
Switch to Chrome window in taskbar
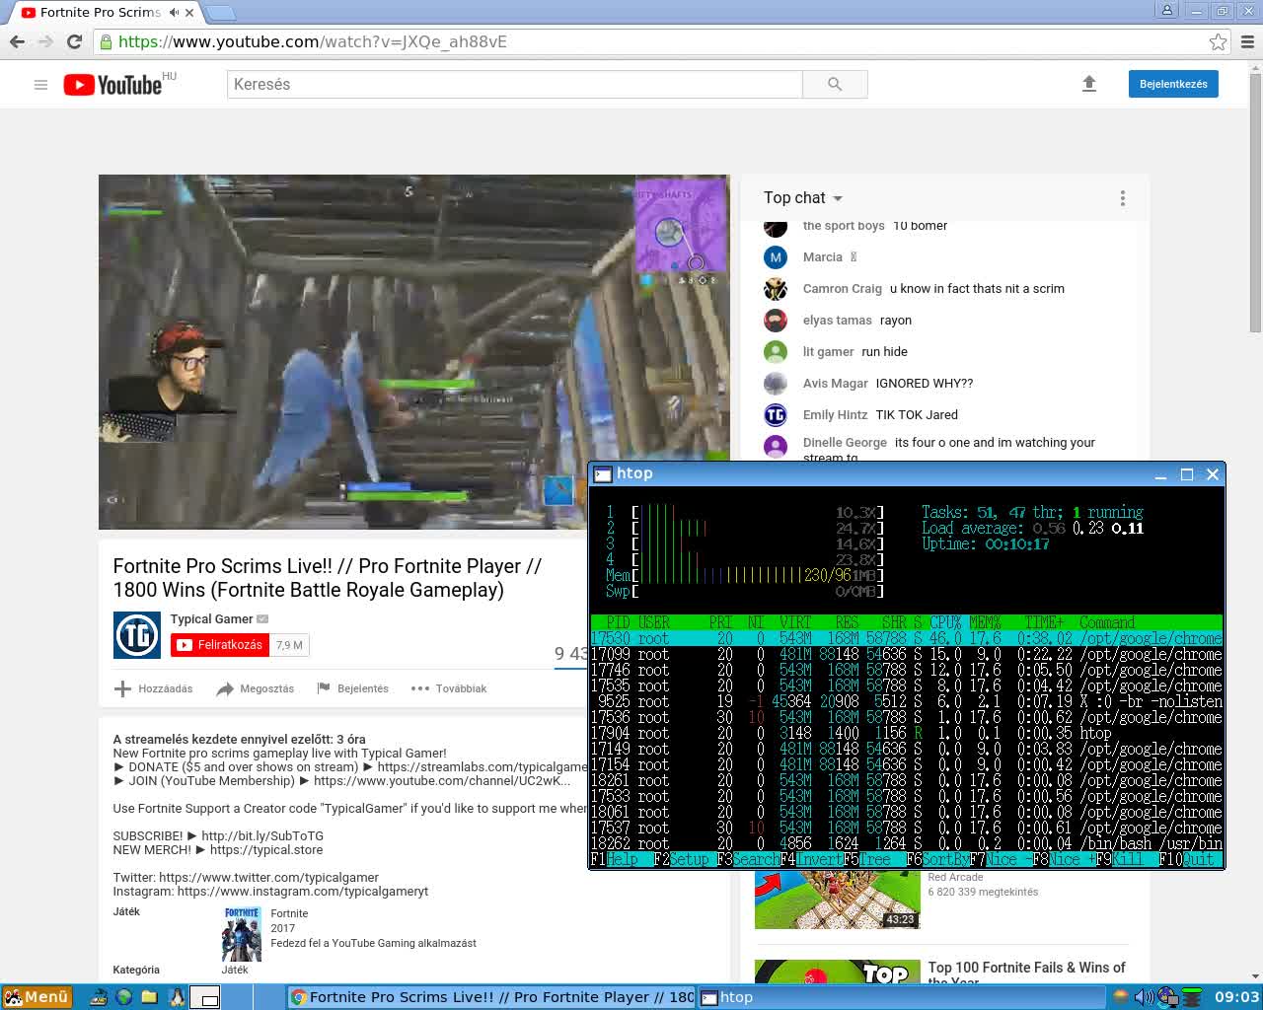click(x=491, y=997)
